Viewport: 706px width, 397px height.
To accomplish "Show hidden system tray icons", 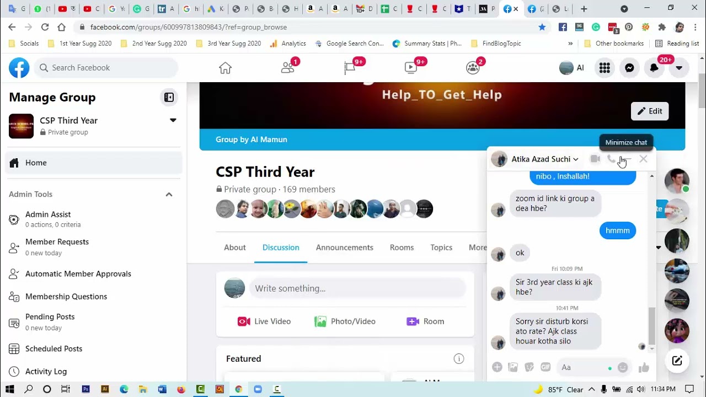I will tap(591, 389).
